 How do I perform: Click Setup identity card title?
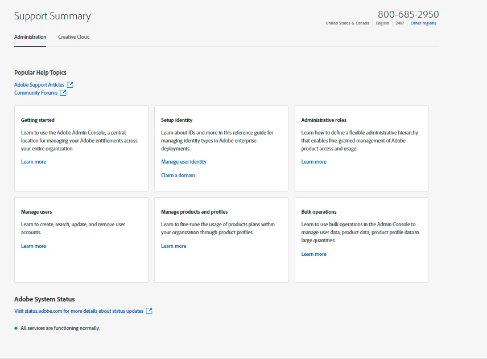coord(177,120)
